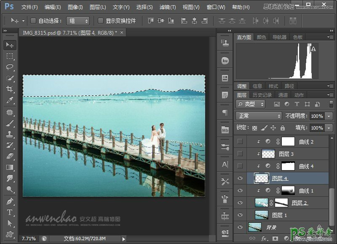
Task: Open the 滤镜(T) menu
Action: click(x=168, y=7)
